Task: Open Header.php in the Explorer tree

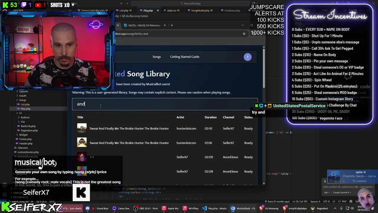Action: pyautogui.click(x=26, y=143)
